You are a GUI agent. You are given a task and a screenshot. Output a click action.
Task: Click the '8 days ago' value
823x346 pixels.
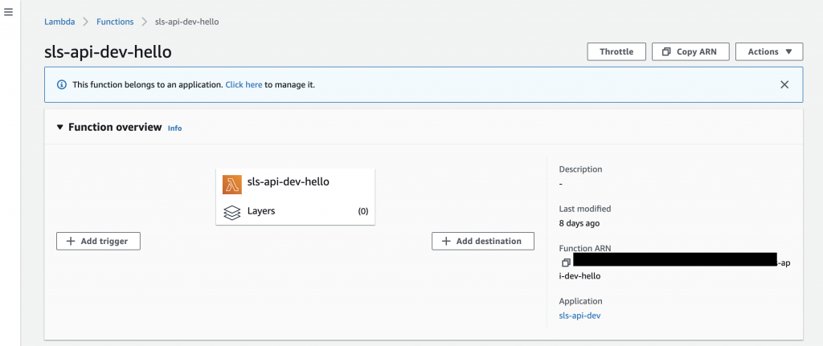pos(579,223)
